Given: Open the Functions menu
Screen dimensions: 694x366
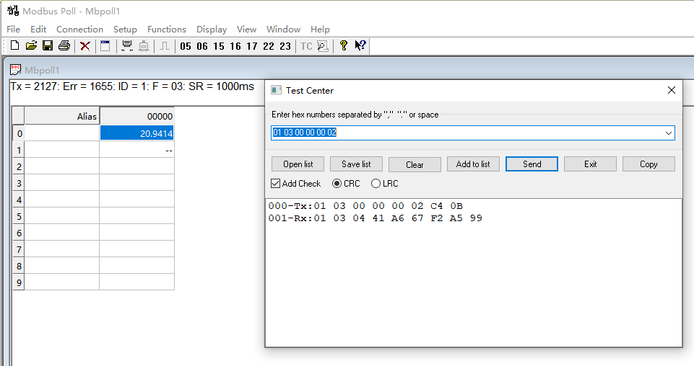Looking at the screenshot, I should [x=166, y=30].
